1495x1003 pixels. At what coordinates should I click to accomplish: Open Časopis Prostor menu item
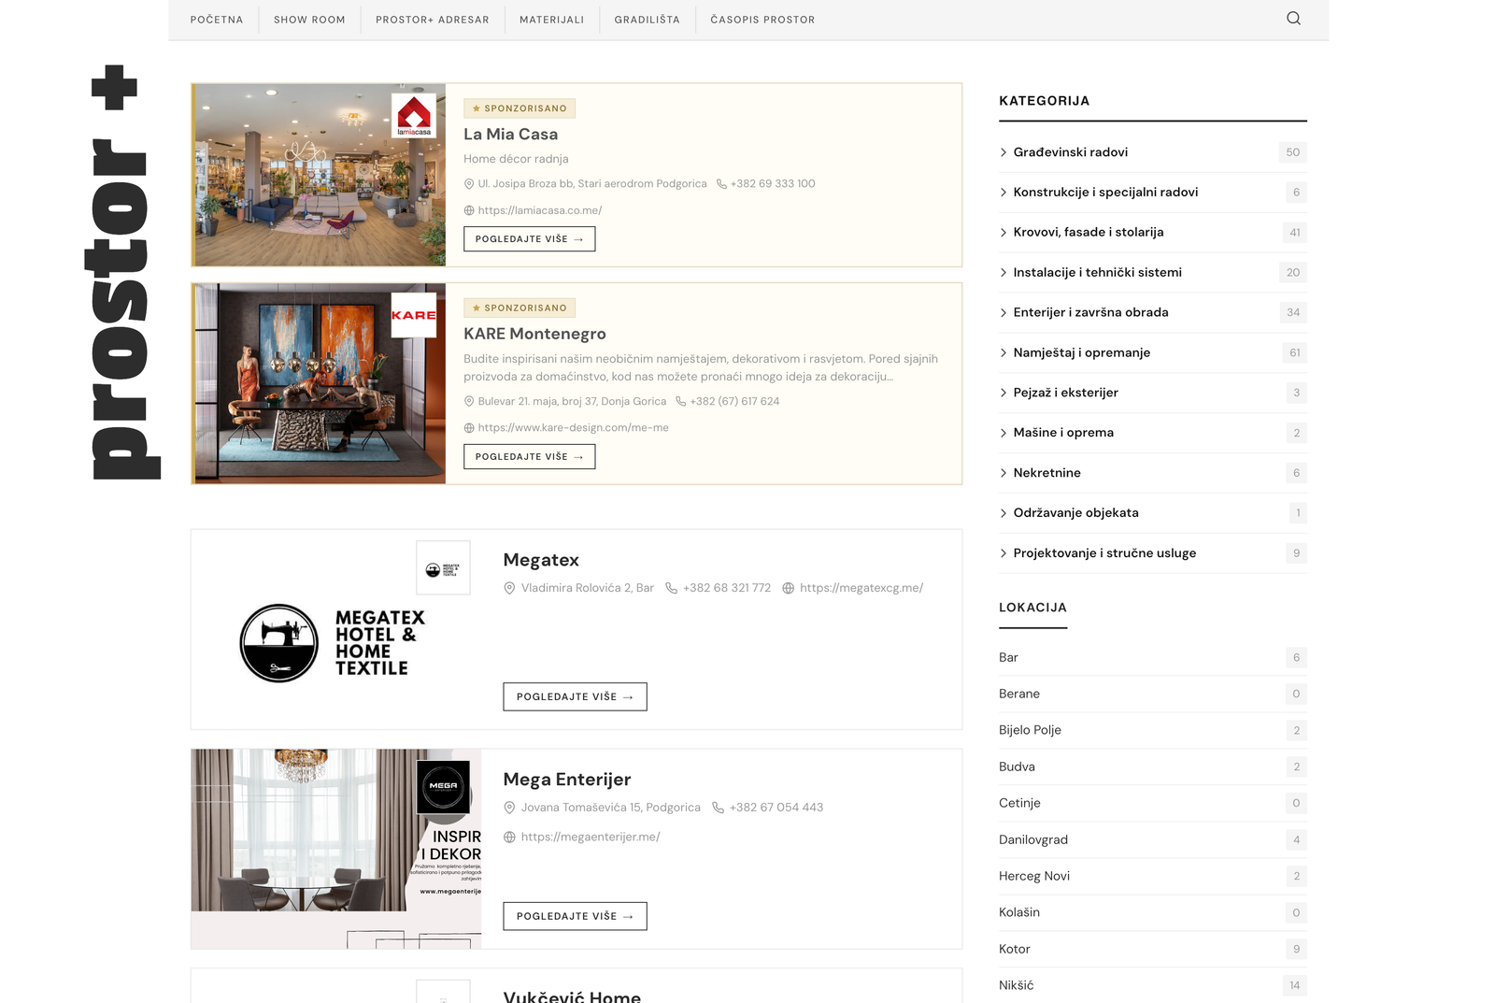pyautogui.click(x=762, y=20)
